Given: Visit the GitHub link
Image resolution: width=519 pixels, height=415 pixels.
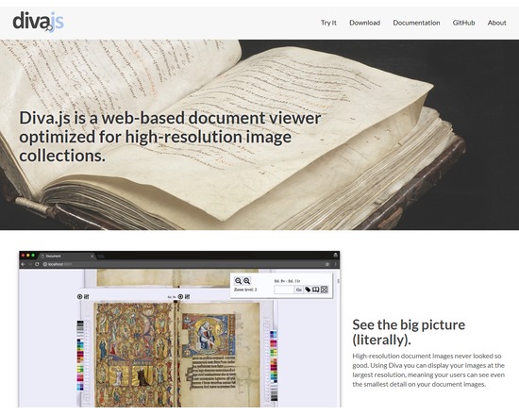Looking at the screenshot, I should point(463,23).
